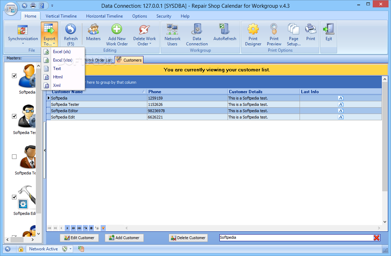
Task: Click the Exit button
Action: [x=329, y=32]
